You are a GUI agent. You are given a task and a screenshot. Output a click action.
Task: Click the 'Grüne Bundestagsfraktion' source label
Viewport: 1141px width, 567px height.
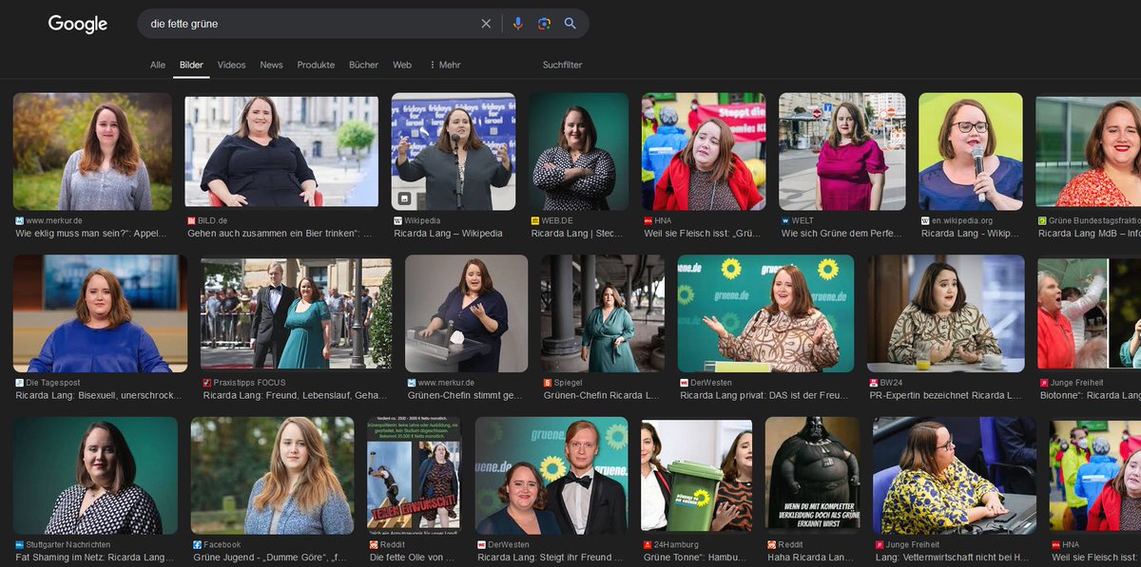click(x=1094, y=220)
